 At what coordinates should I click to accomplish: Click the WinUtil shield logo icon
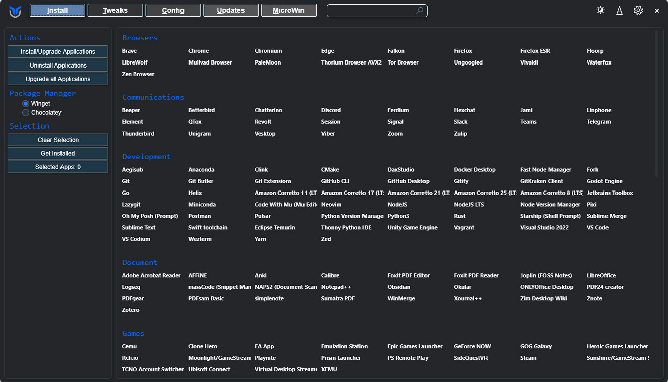[15, 11]
